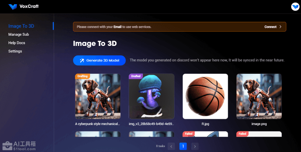Click the arrow icon next to Connect
This screenshot has height=152, width=301.
tap(280, 27)
